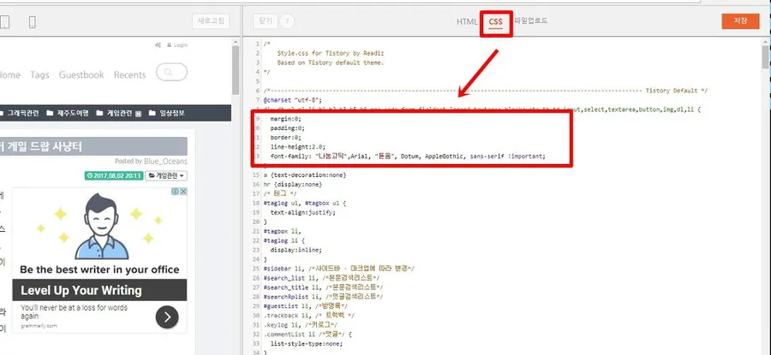771x355 pixels.
Task: Open Recents menu in blog preview
Action: [x=130, y=74]
